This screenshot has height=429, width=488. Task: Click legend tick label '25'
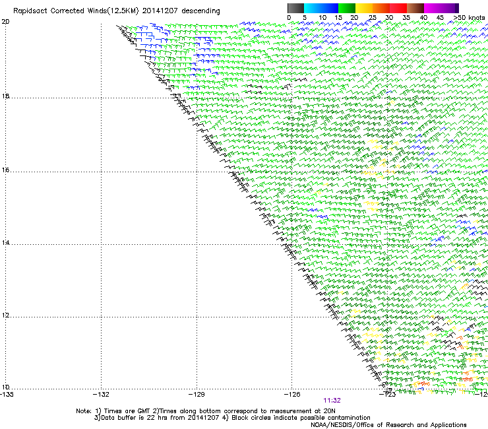(x=373, y=18)
